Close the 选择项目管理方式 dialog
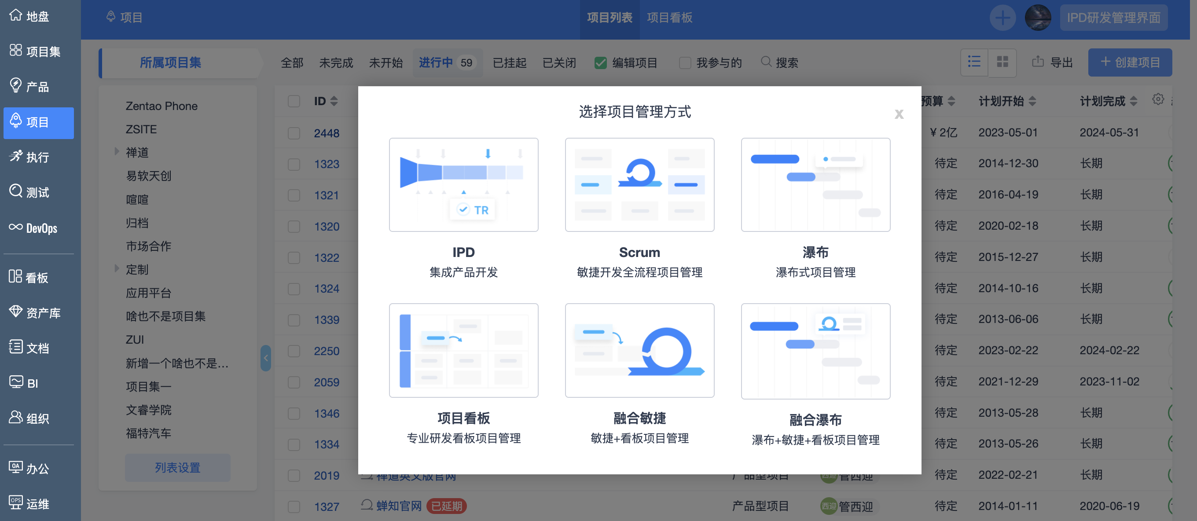The height and width of the screenshot is (521, 1197). pos(899,114)
